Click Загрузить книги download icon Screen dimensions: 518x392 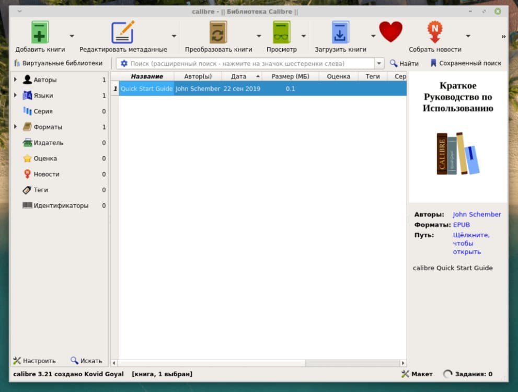[x=340, y=32]
